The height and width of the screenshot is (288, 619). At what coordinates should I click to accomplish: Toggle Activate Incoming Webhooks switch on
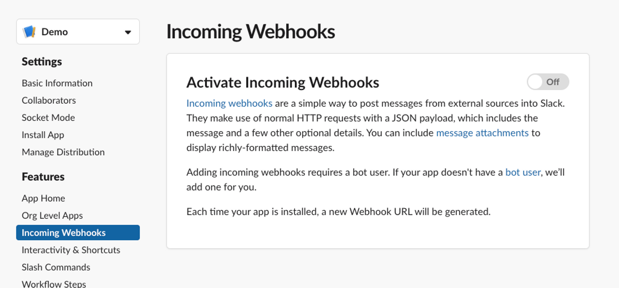[548, 82]
